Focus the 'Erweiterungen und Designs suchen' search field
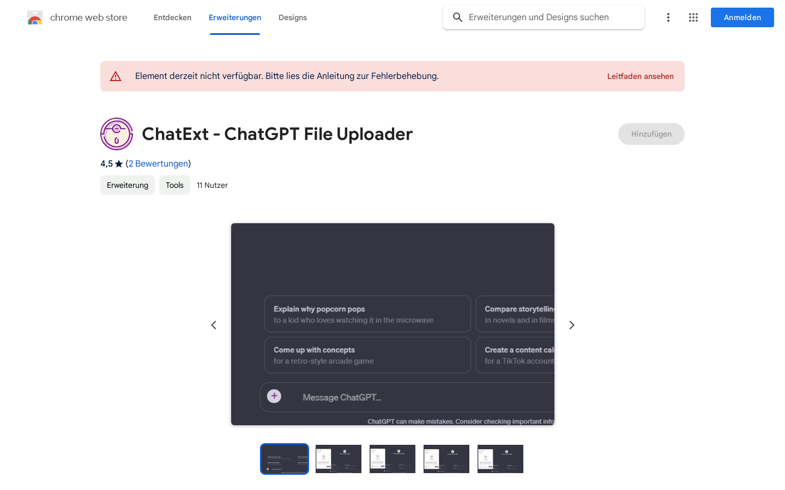Viewport: 785px width, 490px height. [544, 17]
